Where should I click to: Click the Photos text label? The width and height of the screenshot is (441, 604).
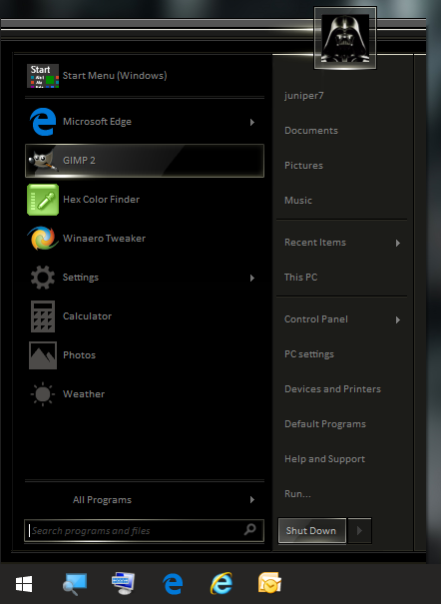pos(79,354)
